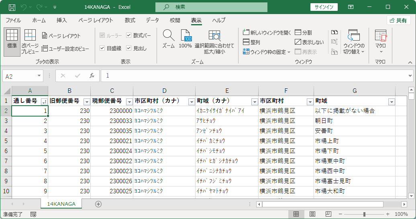Viewport: 416px width, 219px height.
Task: Collapse the ribbon with the chevron
Action: [410, 62]
